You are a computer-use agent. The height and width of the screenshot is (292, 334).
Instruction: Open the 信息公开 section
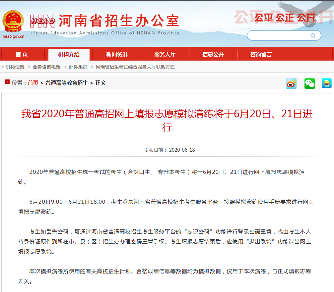213,54
